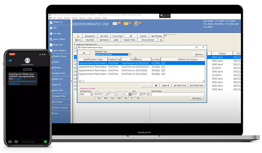Viewport: 262px width, 153px height.
Task: Check the Wed checkbox
Action: pos(116,98)
